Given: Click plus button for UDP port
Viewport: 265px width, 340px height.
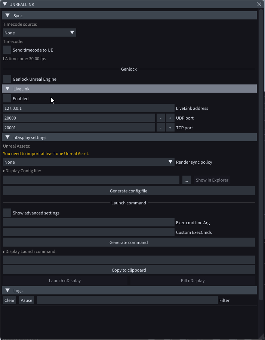Looking at the screenshot, I should click(170, 118).
